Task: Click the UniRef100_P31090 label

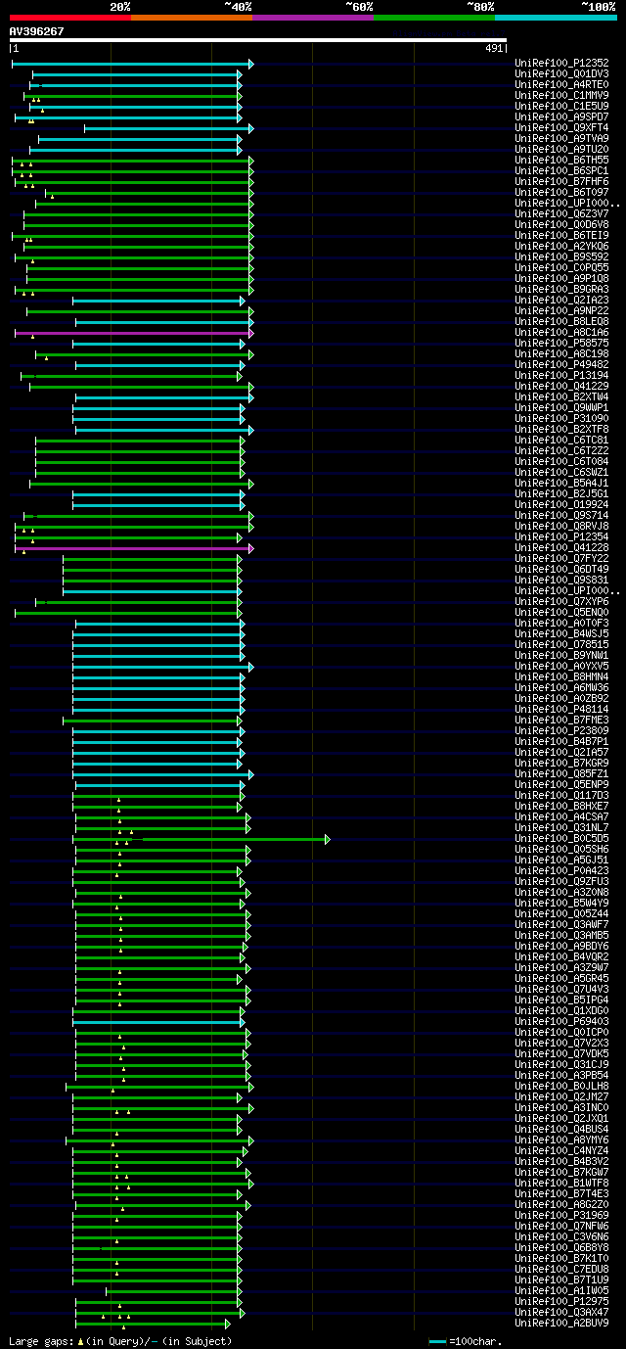Action: pos(561,419)
